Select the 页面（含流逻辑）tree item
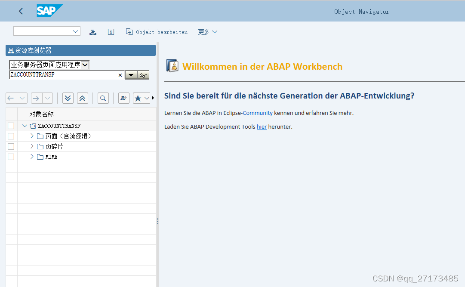The width and height of the screenshot is (465, 287). coord(68,136)
